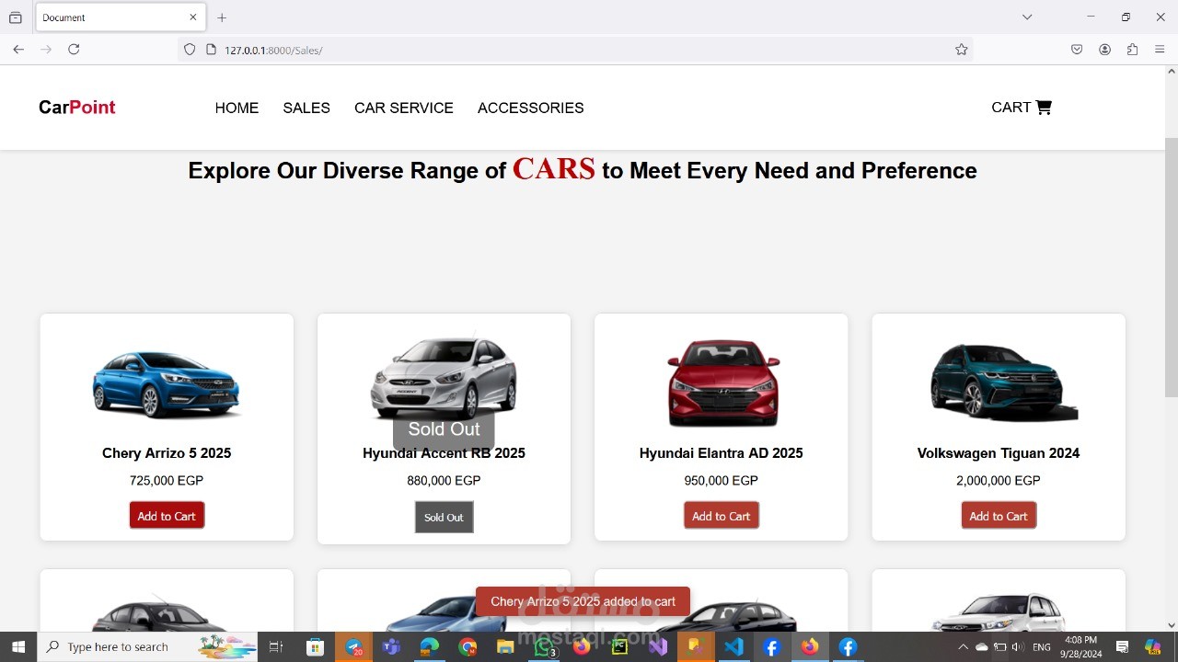
Task: Click the 'Volkswagen Tiguan 2024' title
Action: (x=999, y=453)
